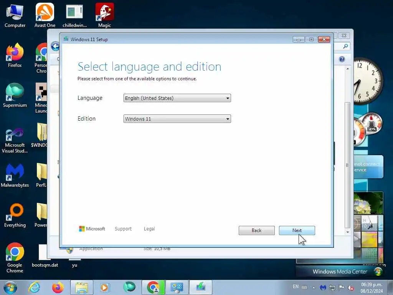
Task: Open the Edition dropdown
Action: coord(177,119)
